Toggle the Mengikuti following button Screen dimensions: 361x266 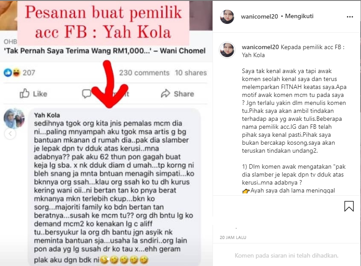click(299, 16)
